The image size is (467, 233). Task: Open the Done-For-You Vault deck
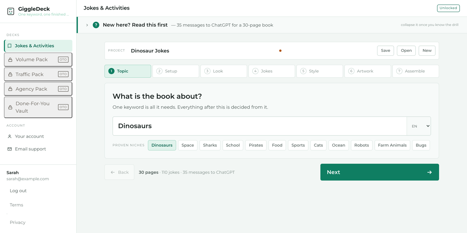[38, 107]
